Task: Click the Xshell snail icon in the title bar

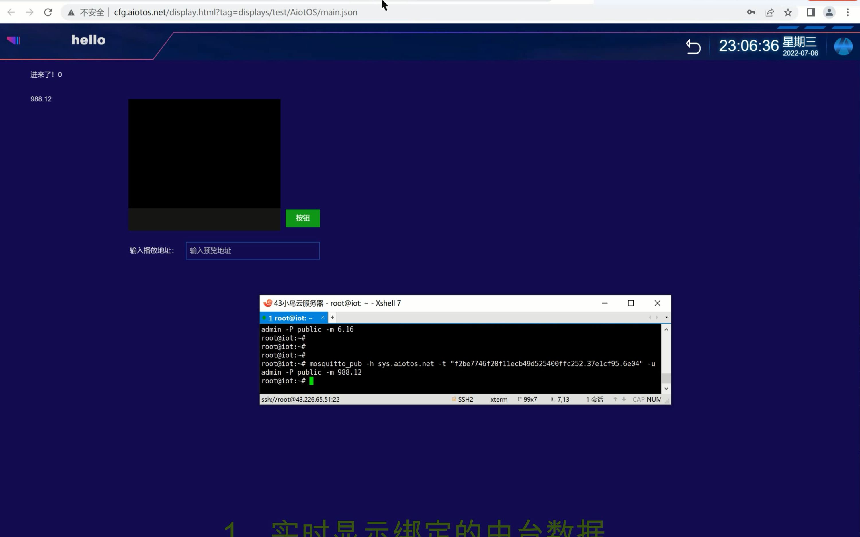Action: tap(267, 303)
